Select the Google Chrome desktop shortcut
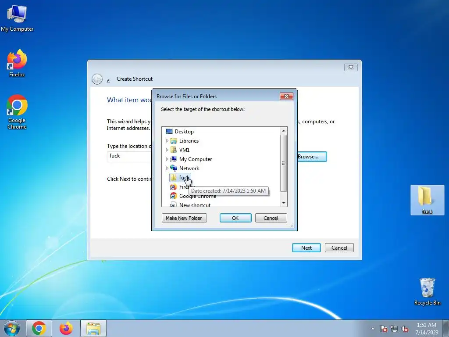449x337 pixels. click(17, 112)
